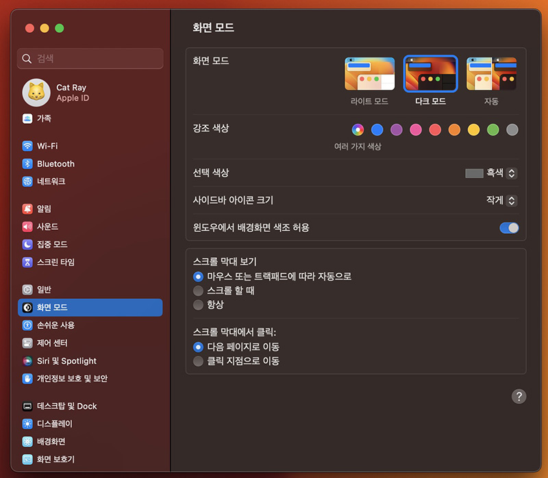Click the 데스크탑 및 Dock icon
The width and height of the screenshot is (548, 478).
coord(27,406)
